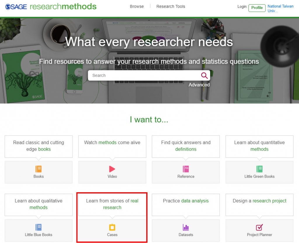Click the Advanced search link

tap(199, 85)
